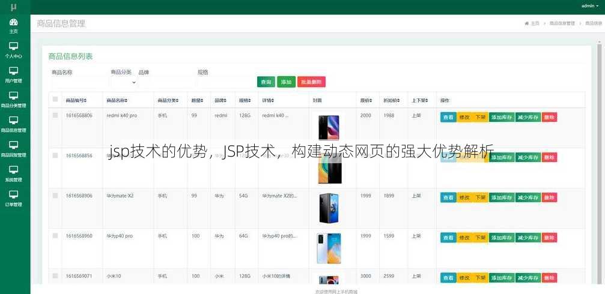Image resolution: width=605 pixels, height=294 pixels.
Task: Click 下架 for 华为mate X2
Action: coord(481,197)
